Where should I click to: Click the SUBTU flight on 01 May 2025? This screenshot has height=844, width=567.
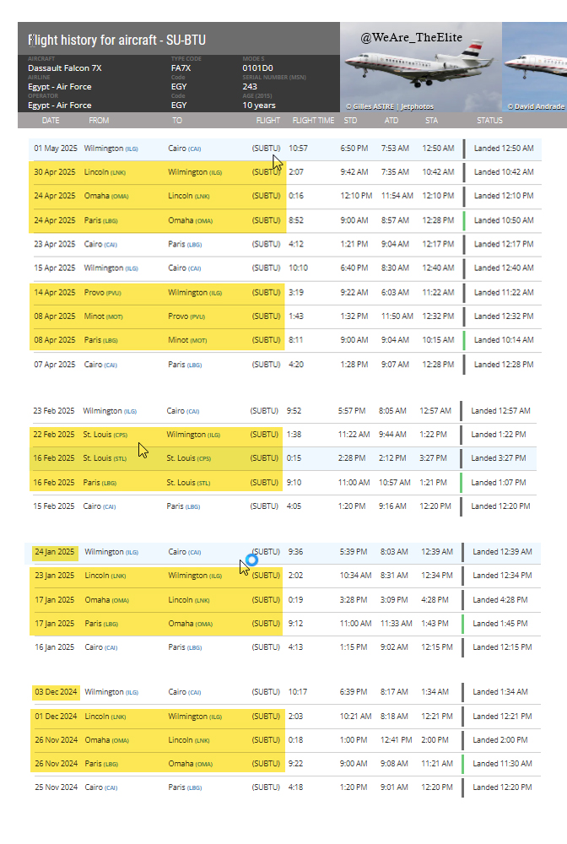coord(266,148)
